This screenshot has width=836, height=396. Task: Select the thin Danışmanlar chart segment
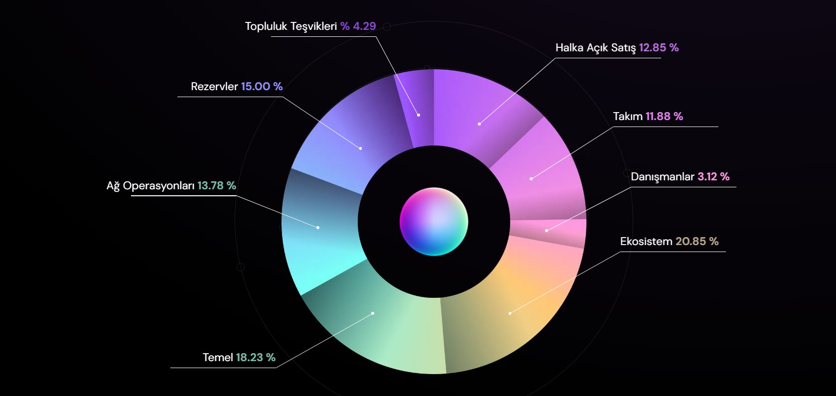tap(548, 230)
